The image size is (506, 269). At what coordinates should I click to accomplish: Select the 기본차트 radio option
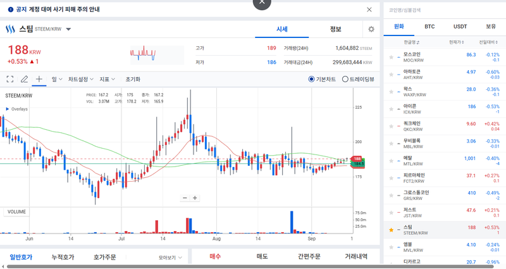[x=311, y=79]
